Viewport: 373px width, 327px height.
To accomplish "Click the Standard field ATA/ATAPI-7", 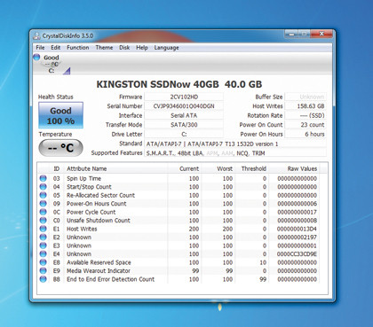I will [x=235, y=144].
